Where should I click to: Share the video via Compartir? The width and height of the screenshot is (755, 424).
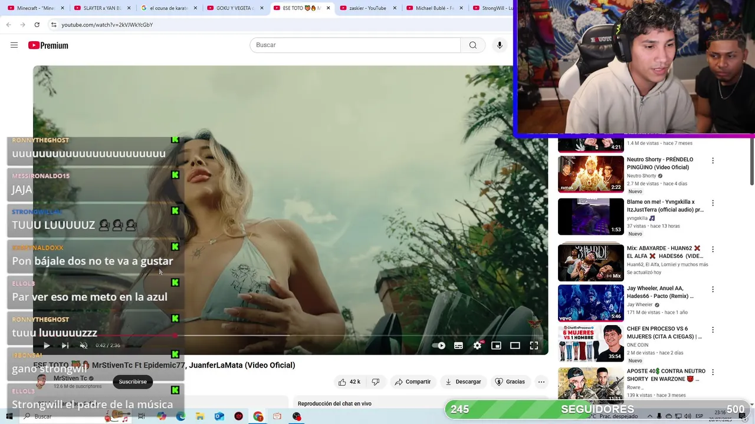pyautogui.click(x=413, y=382)
